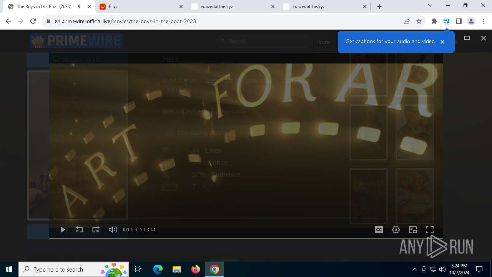Open the Home nav link
This screenshot has height=277, width=492.
(x=323, y=42)
